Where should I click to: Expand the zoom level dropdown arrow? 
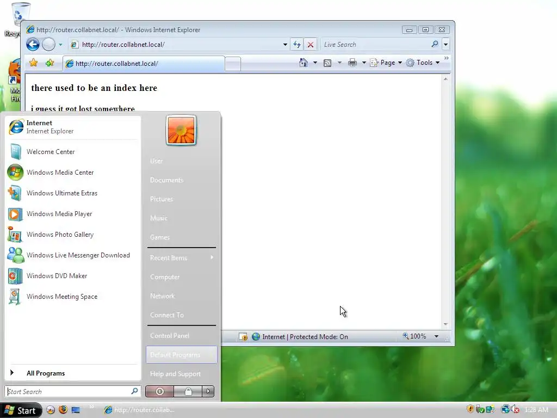436,336
